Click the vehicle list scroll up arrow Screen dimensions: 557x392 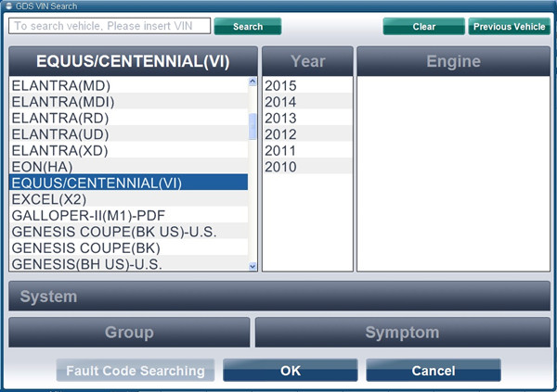point(253,82)
